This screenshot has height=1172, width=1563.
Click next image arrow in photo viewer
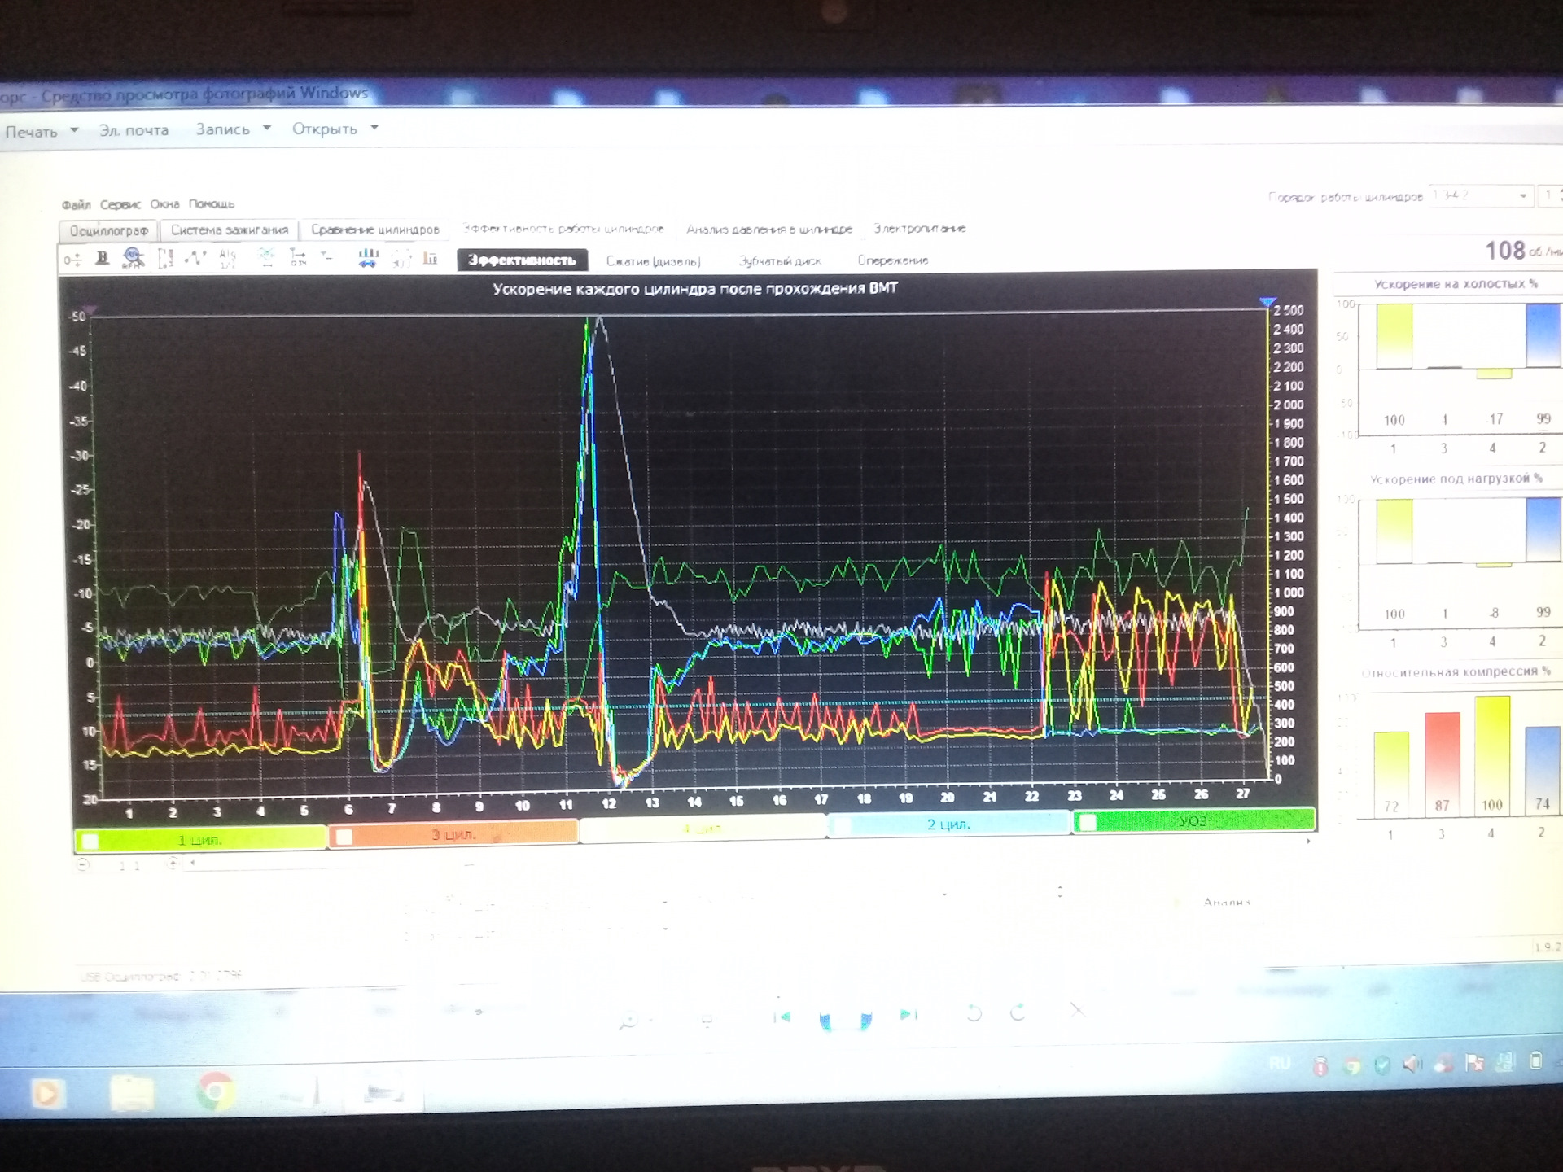coord(907,1015)
